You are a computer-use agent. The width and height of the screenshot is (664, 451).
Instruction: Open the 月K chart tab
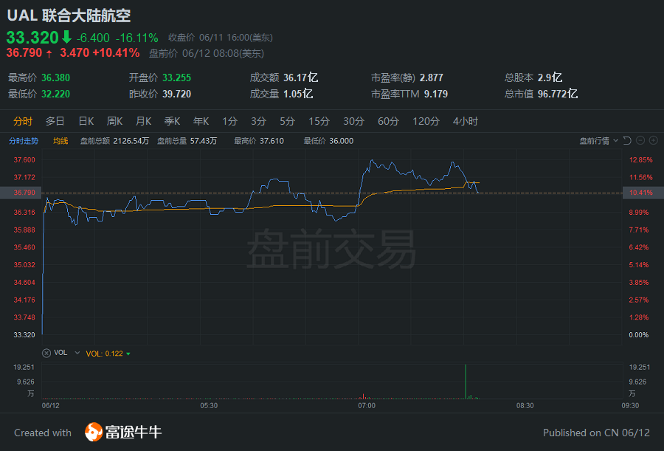pyautogui.click(x=144, y=121)
